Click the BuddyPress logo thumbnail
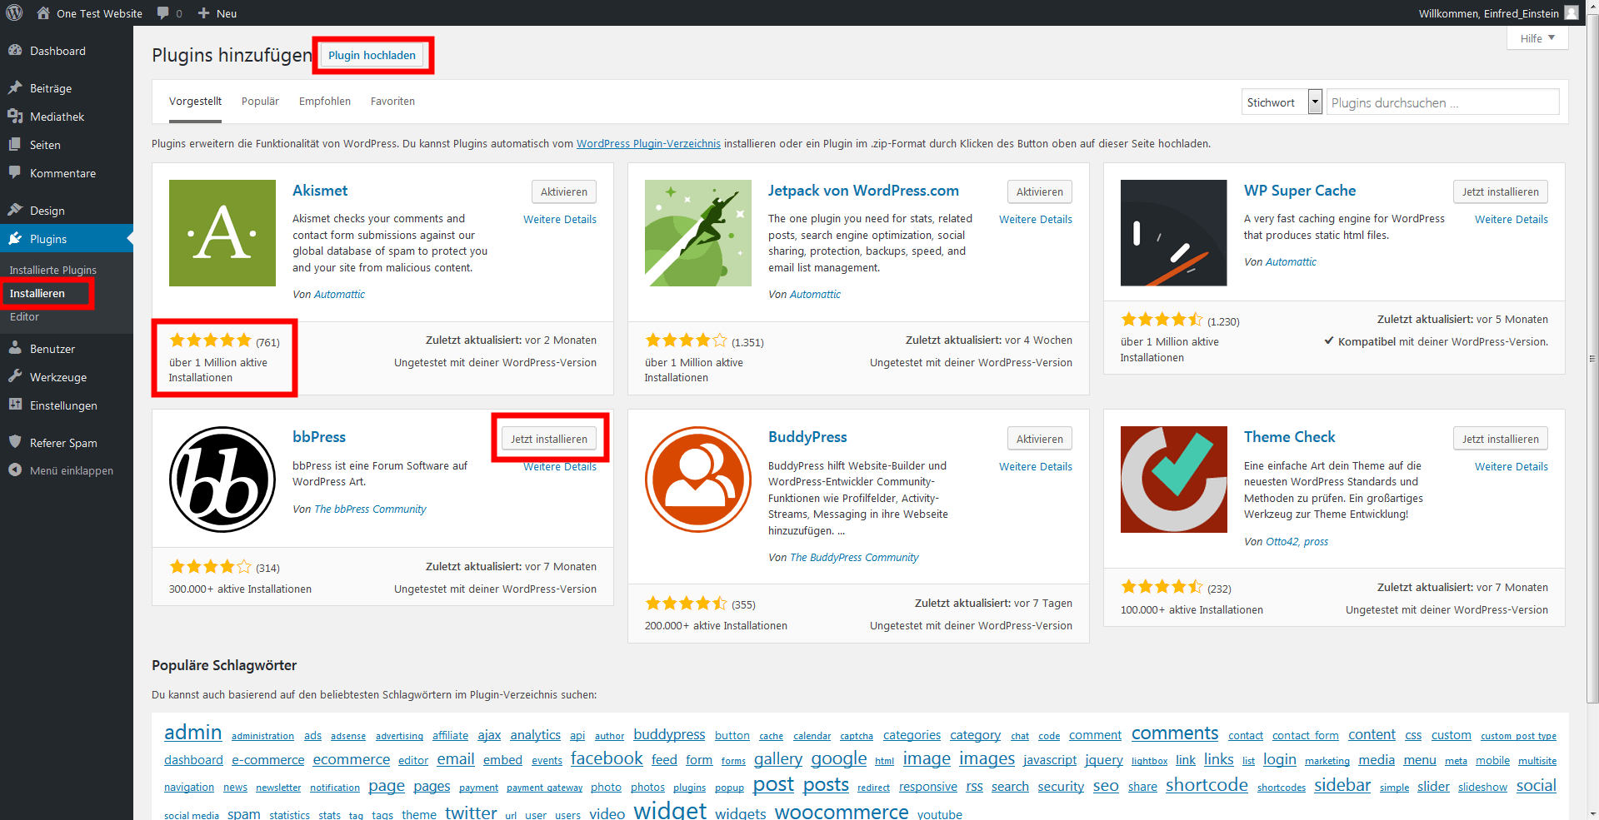The height and width of the screenshot is (820, 1599). click(x=698, y=480)
